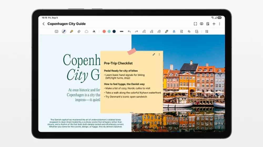
Task: Select the Learn basic hand signals bullet
Action: (124, 76)
